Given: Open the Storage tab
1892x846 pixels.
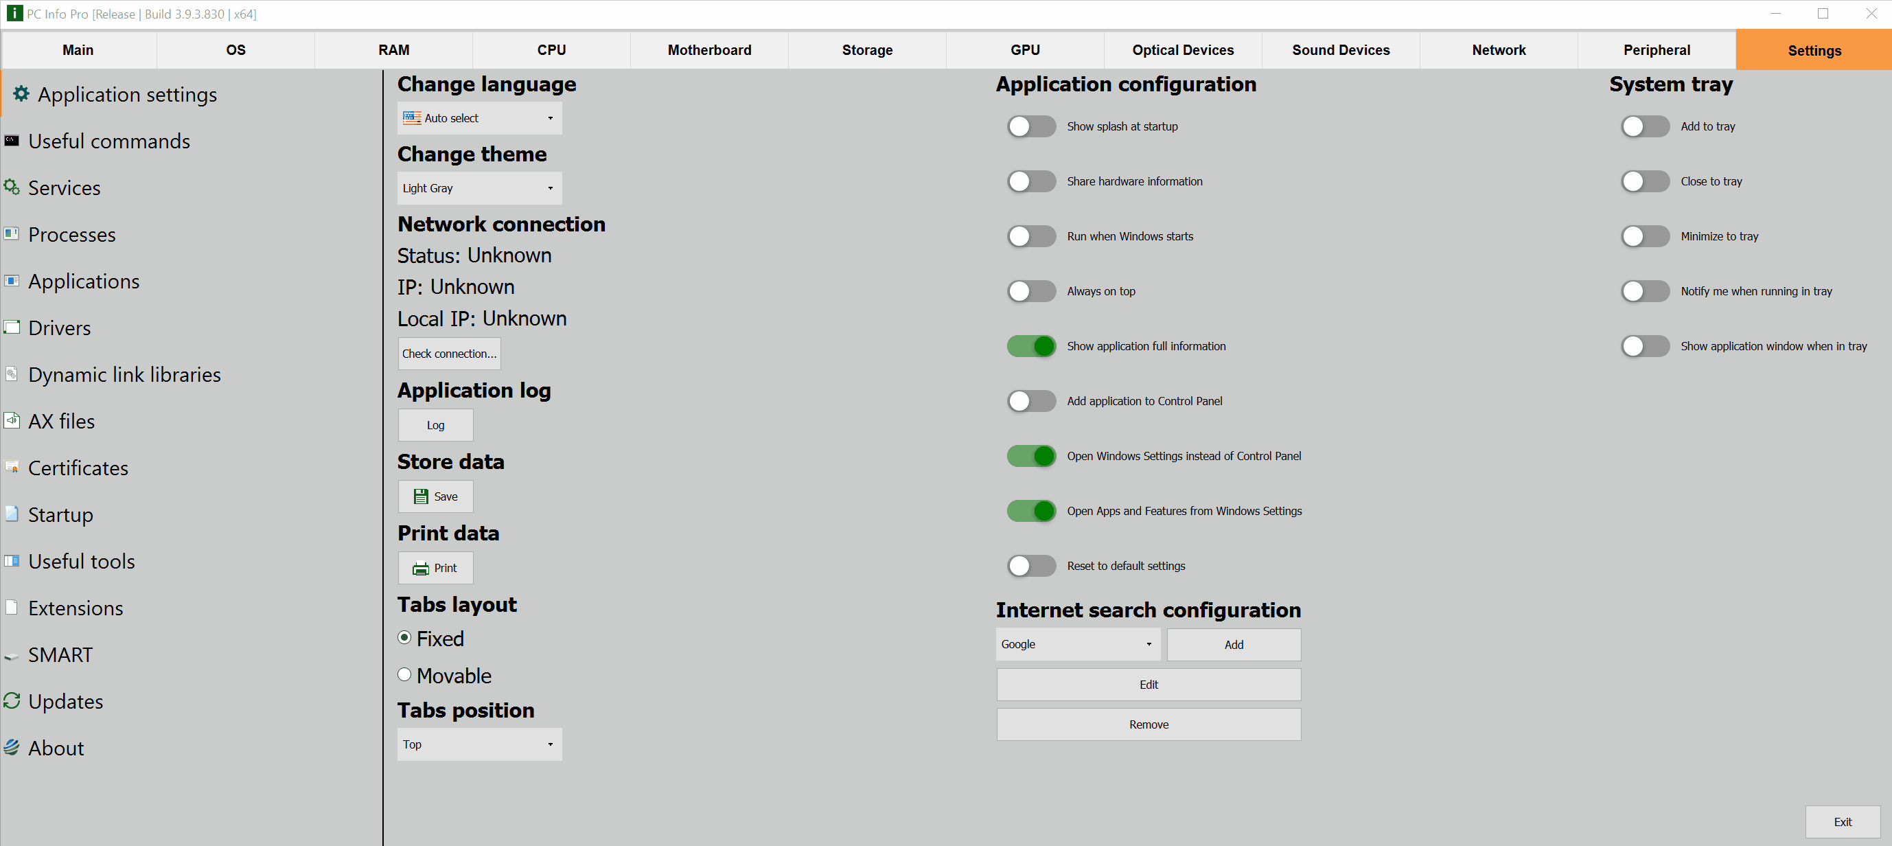Looking at the screenshot, I should 868,50.
